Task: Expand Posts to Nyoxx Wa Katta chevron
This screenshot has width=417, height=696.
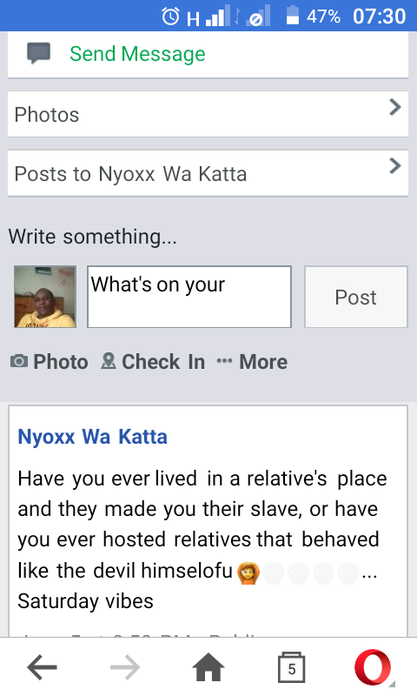Action: 394,166
